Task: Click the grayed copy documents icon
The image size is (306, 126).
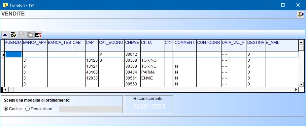Action: [30, 35]
